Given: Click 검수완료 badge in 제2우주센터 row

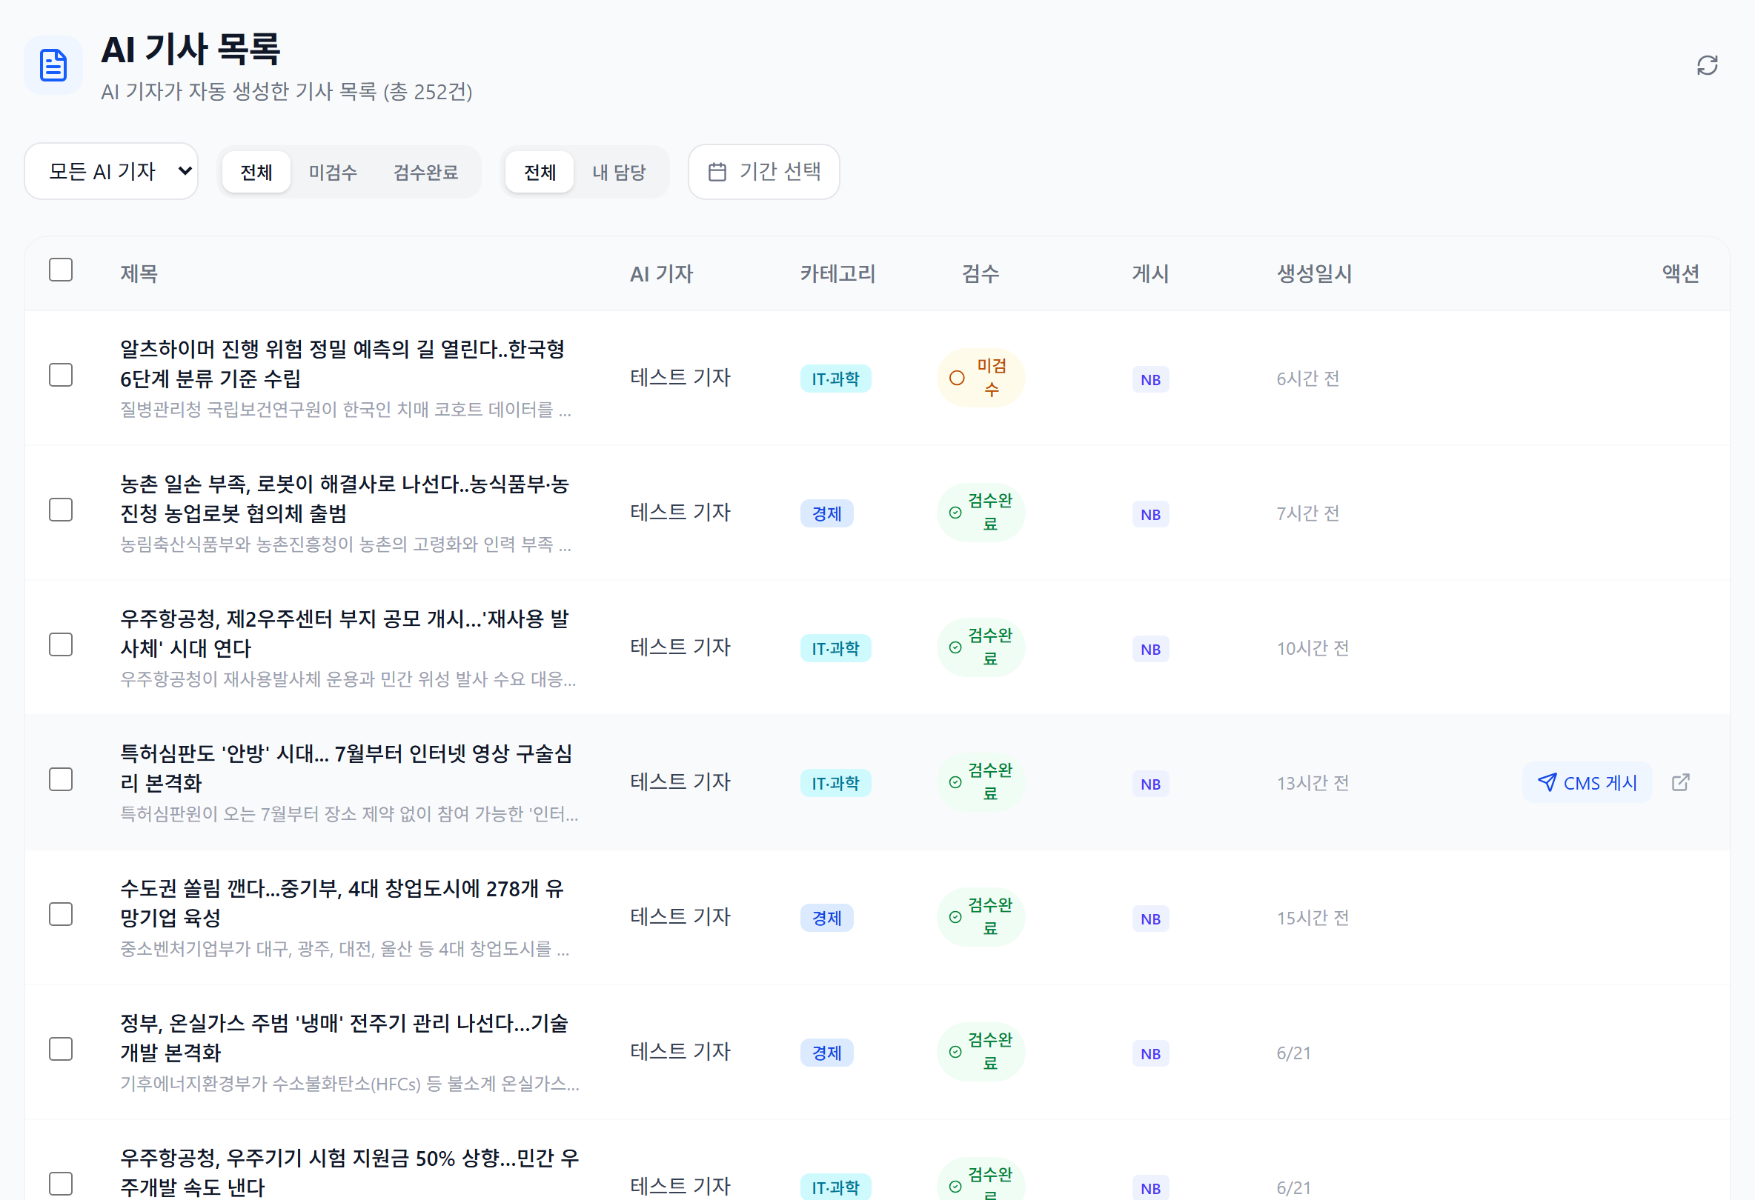Looking at the screenshot, I should [x=981, y=647].
